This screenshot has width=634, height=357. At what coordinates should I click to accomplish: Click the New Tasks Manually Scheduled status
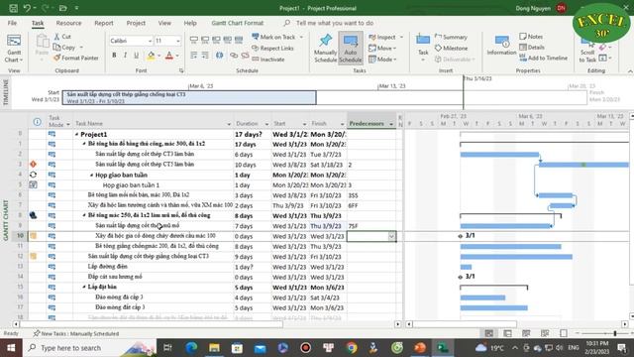coord(76,333)
